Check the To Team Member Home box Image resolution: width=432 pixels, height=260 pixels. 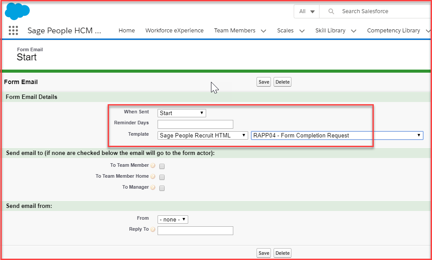pos(162,177)
